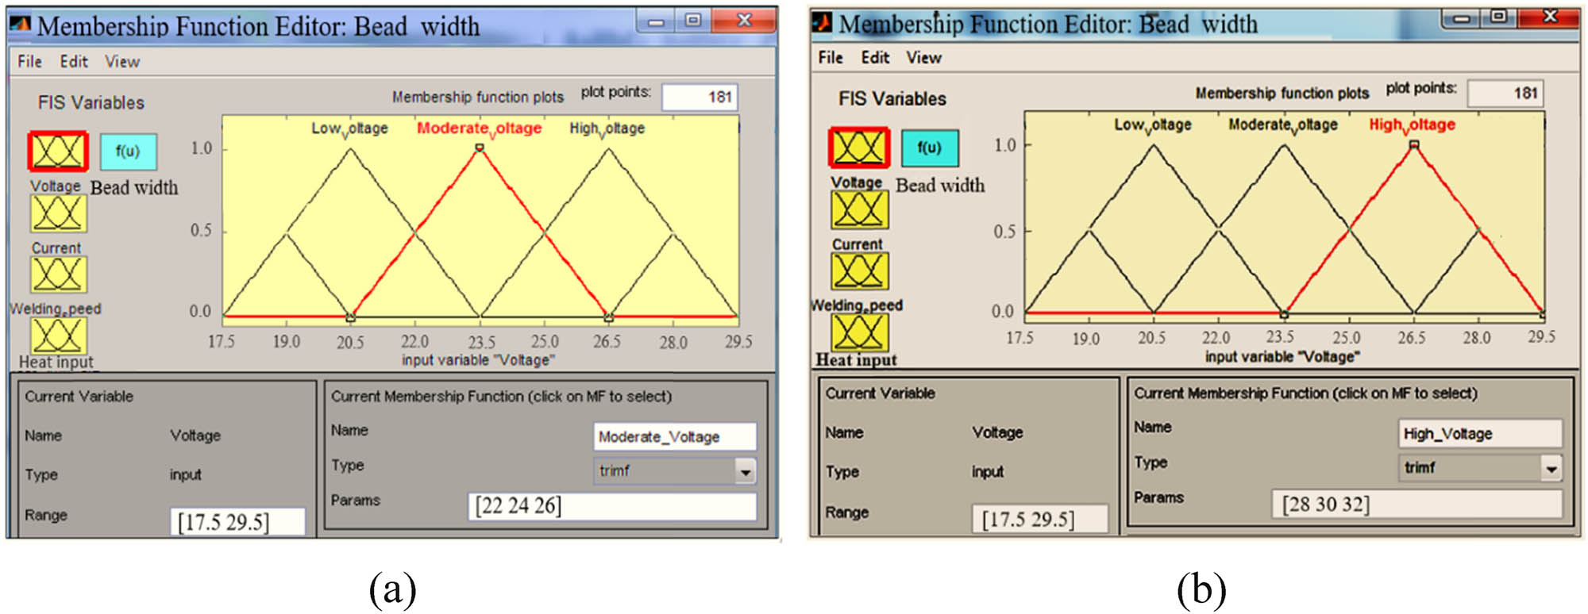This screenshot has height=614, width=1588.
Task: Maximize the right Membership Function Editor window
Action: point(1498,17)
